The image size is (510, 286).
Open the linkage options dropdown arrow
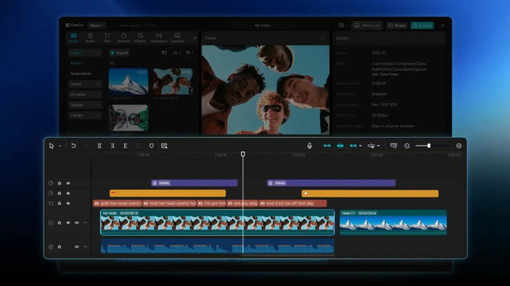pyautogui.click(x=361, y=146)
